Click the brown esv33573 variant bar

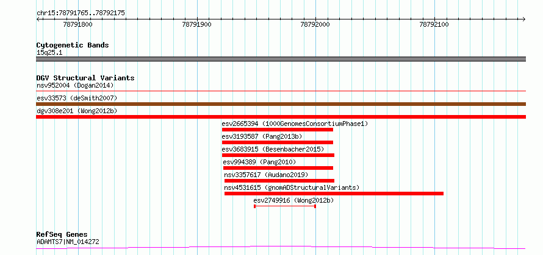tap(281, 104)
